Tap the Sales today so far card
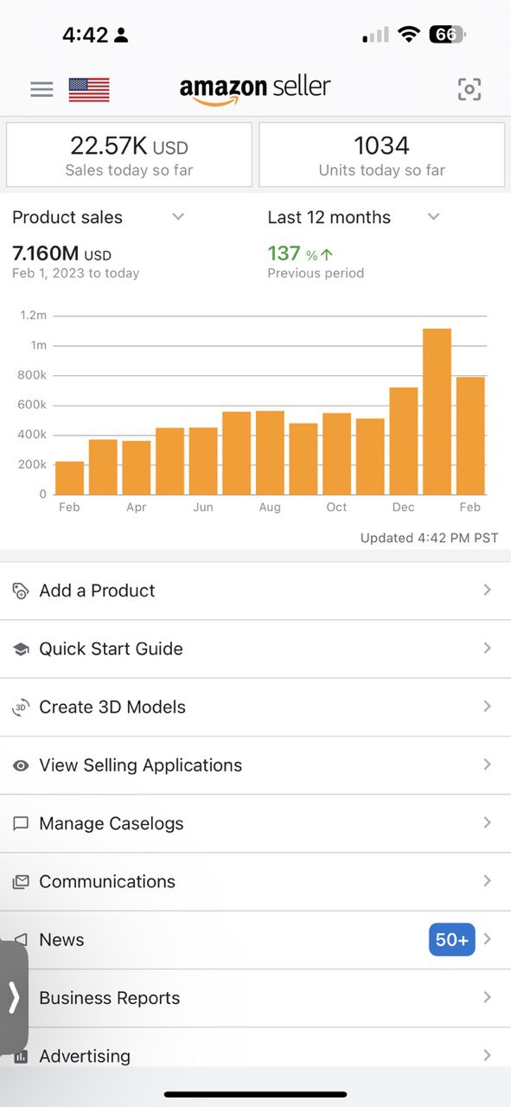This screenshot has width=511, height=1107. pyautogui.click(x=130, y=155)
